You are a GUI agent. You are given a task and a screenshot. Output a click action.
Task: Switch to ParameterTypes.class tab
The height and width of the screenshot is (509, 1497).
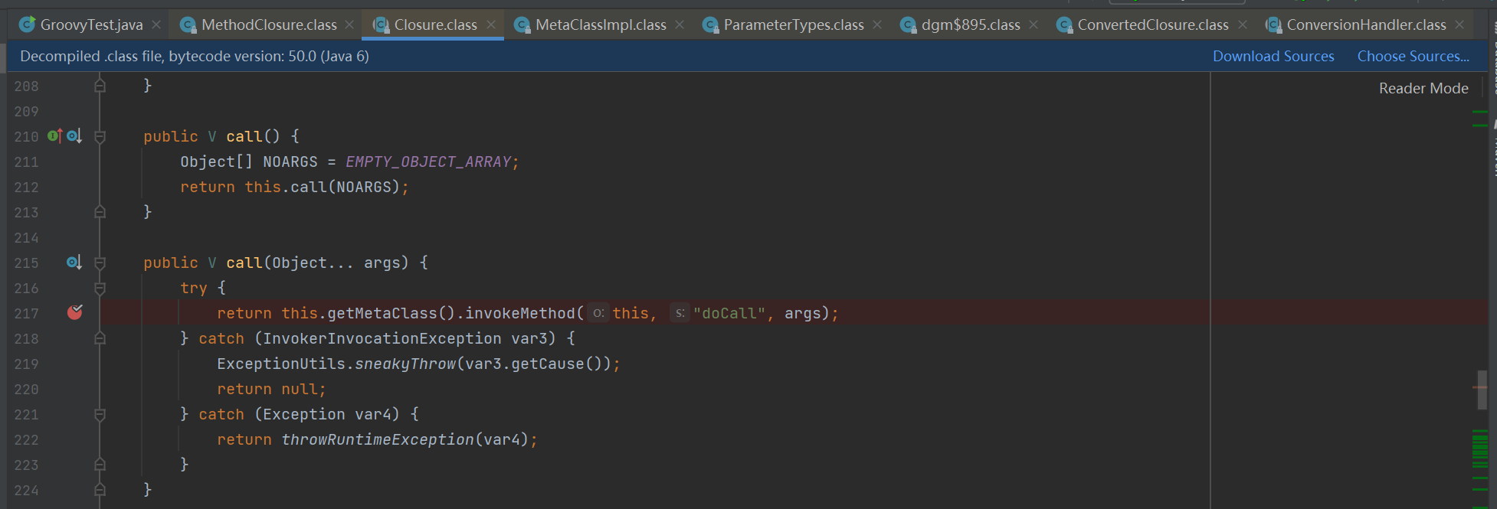(x=794, y=24)
